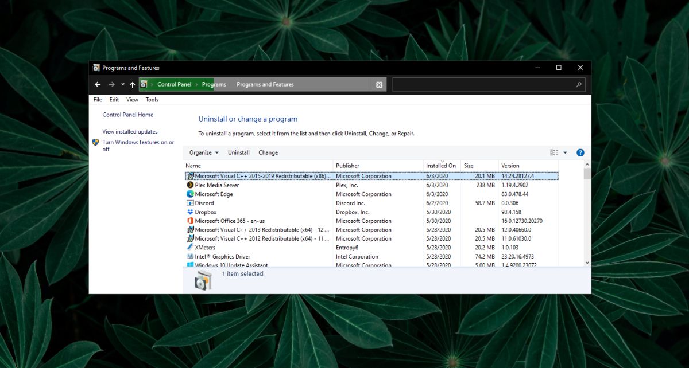Select the Plex Media Server icon
This screenshot has width=689, height=368.
coord(191,185)
